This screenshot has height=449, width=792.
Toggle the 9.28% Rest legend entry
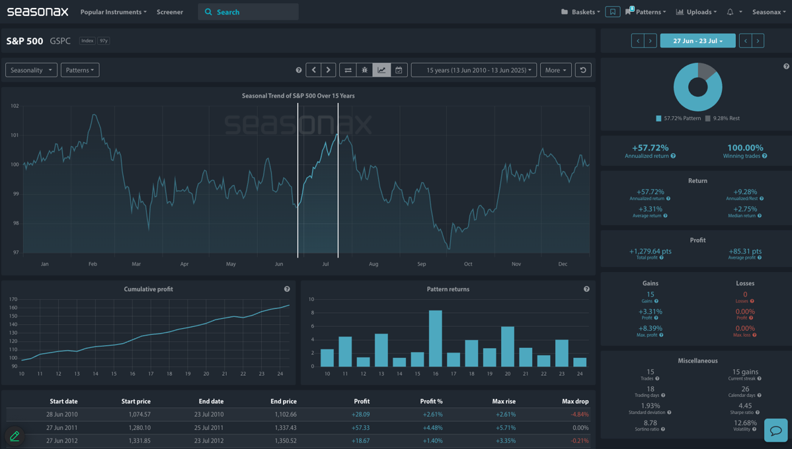723,119
